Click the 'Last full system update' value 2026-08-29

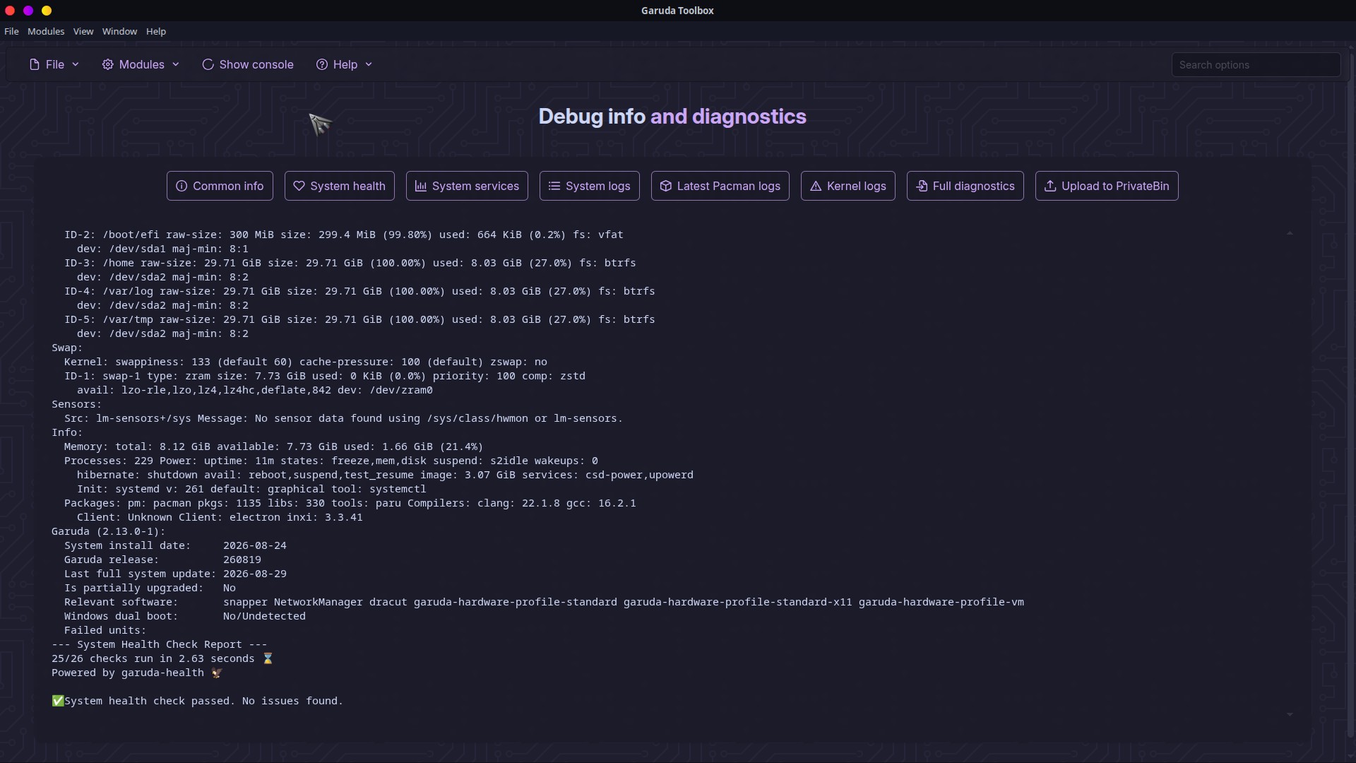[x=255, y=574]
